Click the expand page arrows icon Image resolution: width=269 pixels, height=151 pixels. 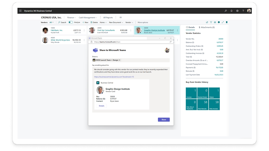[x=223, y=22]
